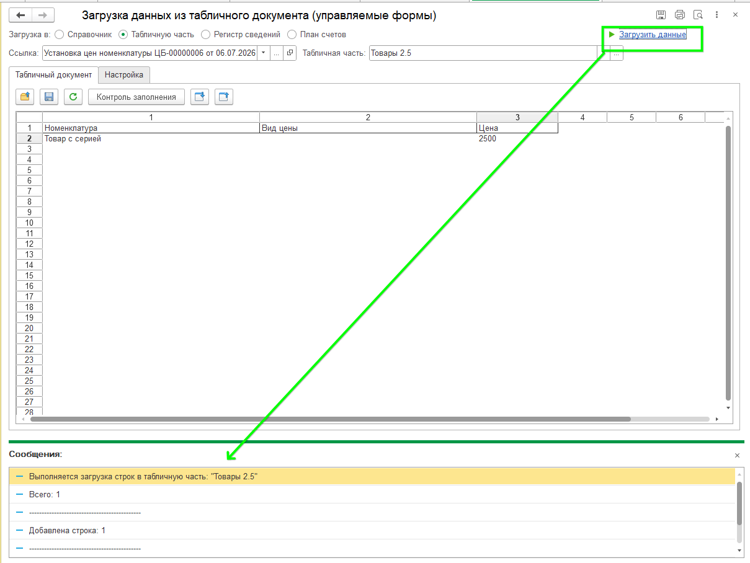Click the Добавлена строка: 1 message row
The width and height of the screenshot is (750, 563).
[372, 530]
